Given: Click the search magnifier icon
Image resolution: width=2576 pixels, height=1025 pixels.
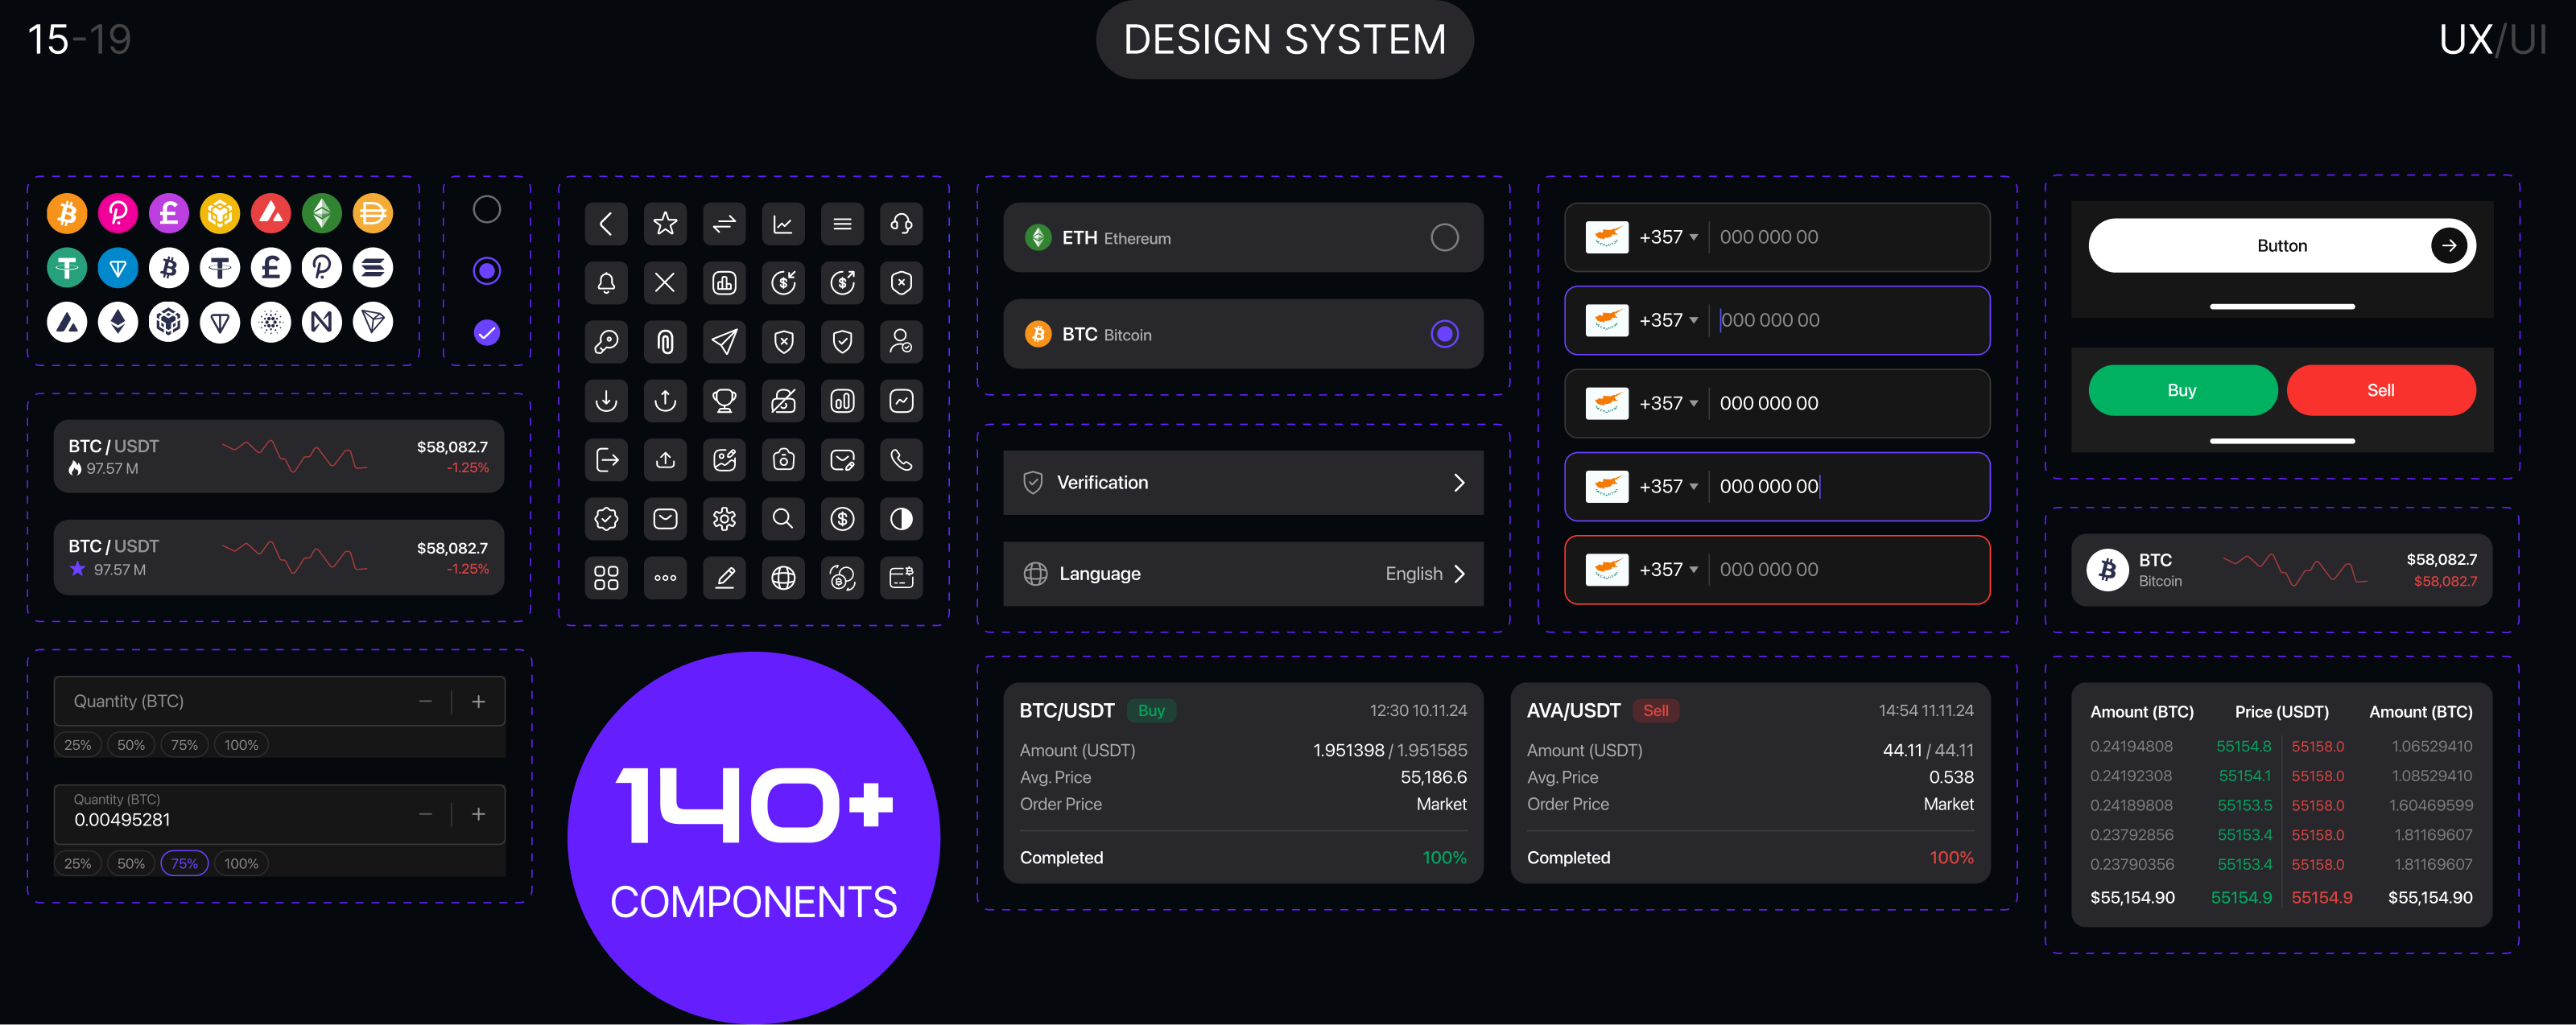Looking at the screenshot, I should click(x=783, y=518).
